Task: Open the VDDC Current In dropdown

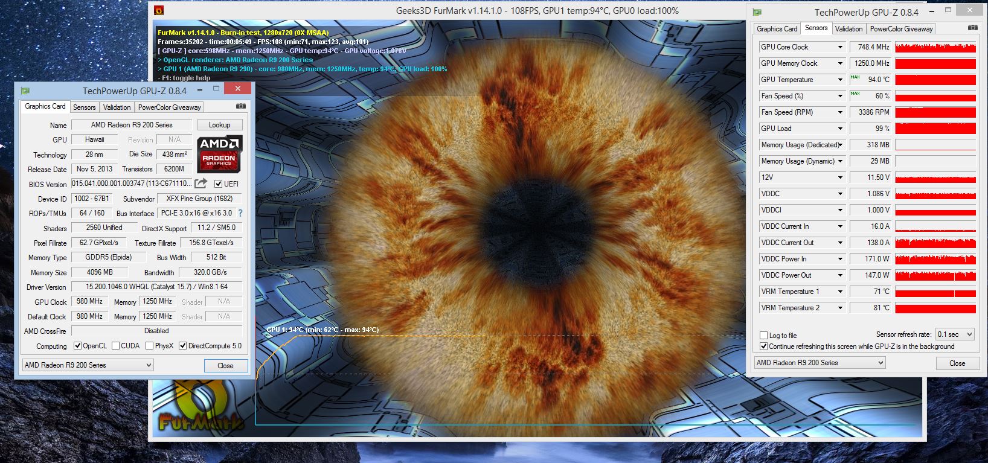Action: tap(839, 226)
